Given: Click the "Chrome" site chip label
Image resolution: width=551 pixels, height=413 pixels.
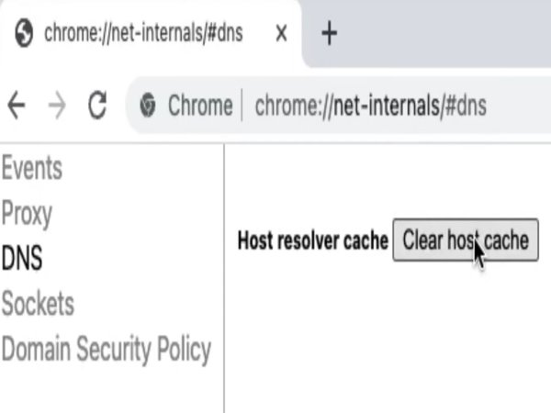Looking at the screenshot, I should [200, 106].
